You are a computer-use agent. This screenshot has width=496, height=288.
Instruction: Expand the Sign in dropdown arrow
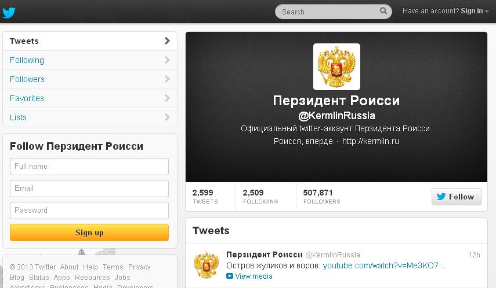487,12
